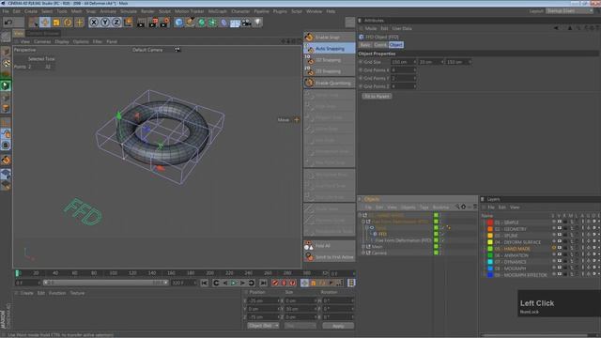The width and height of the screenshot is (601, 338).
Task: Click Find All in snap palette
Action: click(330, 246)
